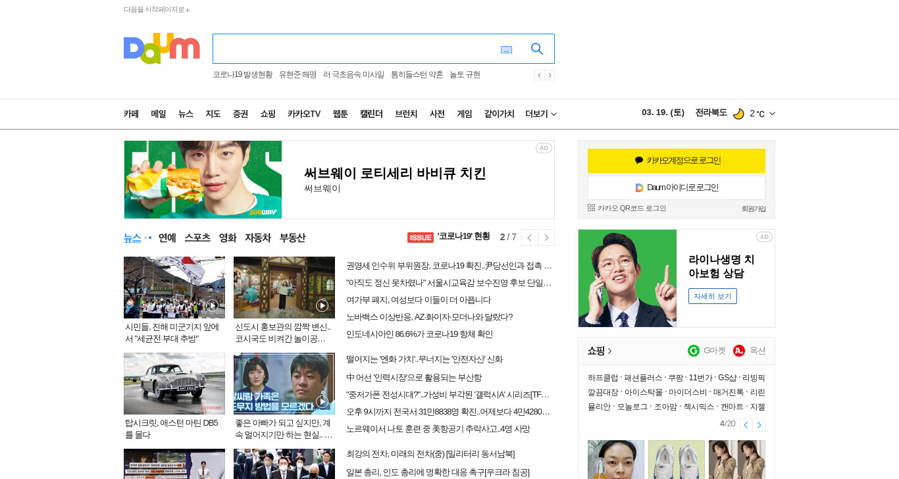The height and width of the screenshot is (479, 899).
Task: Click trending keyword 코로나19 발생현황
Action: [x=242, y=75]
